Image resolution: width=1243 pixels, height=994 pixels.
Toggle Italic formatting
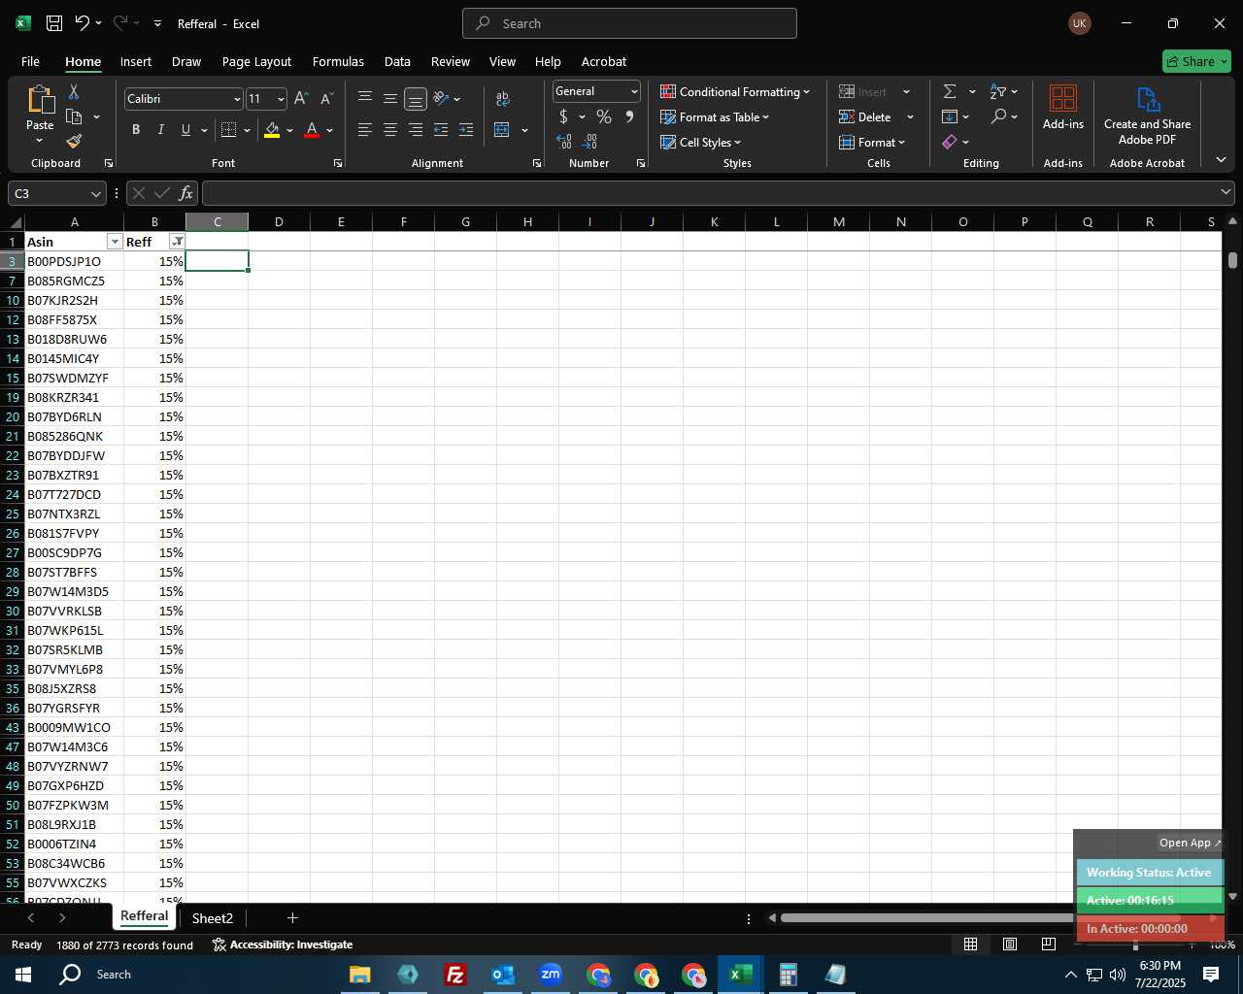[161, 129]
